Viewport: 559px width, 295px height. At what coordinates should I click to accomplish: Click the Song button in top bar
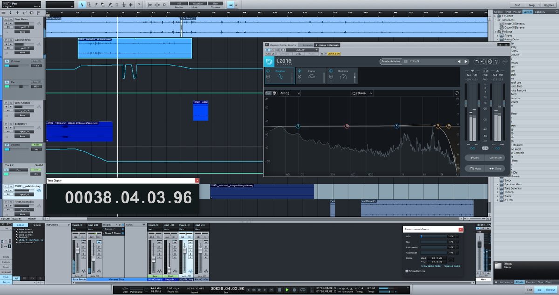[x=532, y=4]
